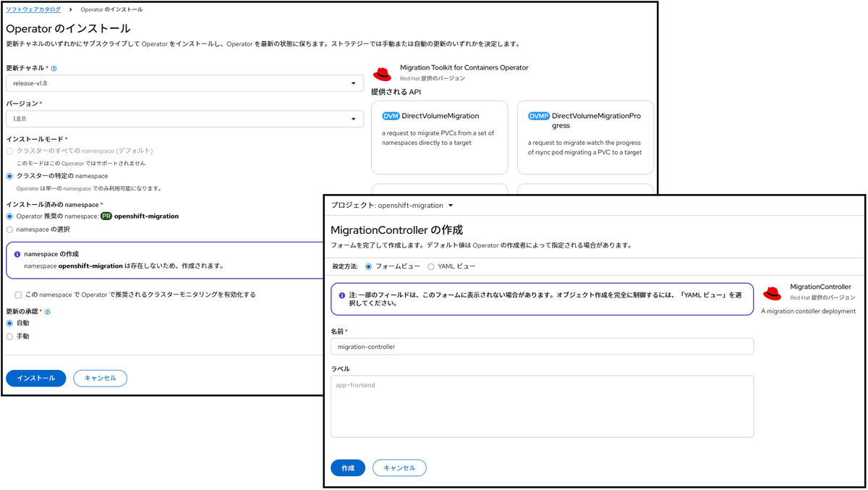Select Operator 推奨の namespace radio
The image size is (868, 490).
pyautogui.click(x=9, y=216)
